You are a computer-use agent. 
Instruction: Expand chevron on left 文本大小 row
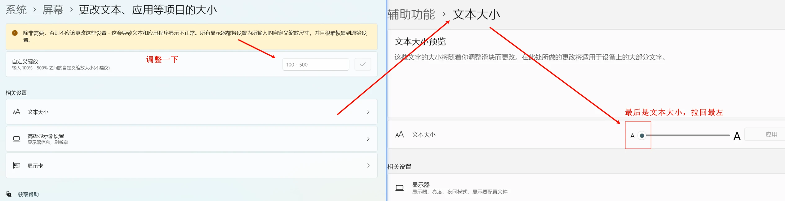coord(368,112)
